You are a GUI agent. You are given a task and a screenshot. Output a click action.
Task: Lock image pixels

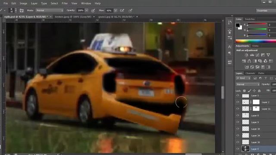[249, 91]
